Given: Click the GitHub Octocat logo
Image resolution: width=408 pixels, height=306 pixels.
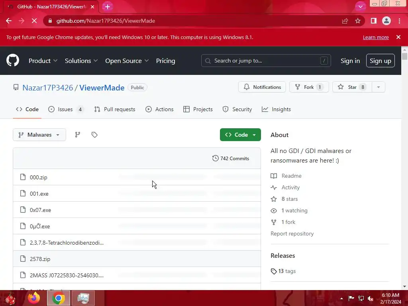Looking at the screenshot, I should coord(13,61).
